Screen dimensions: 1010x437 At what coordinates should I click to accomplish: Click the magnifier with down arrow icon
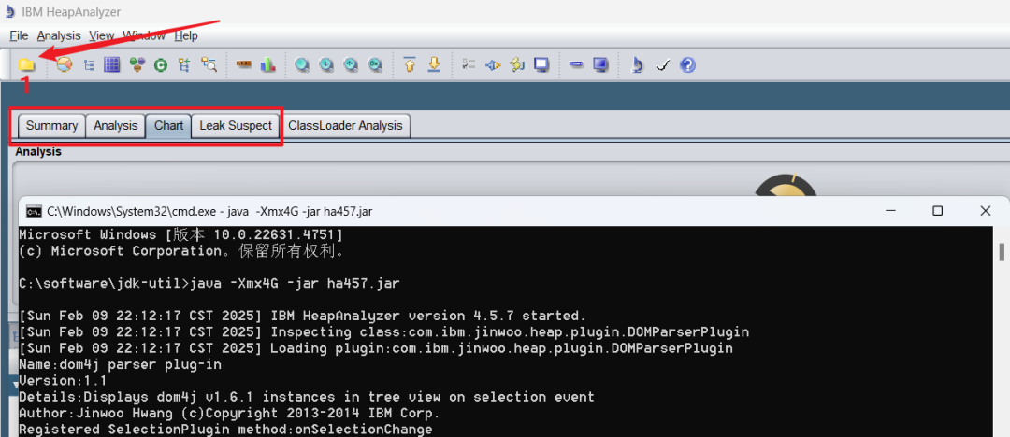tap(326, 64)
